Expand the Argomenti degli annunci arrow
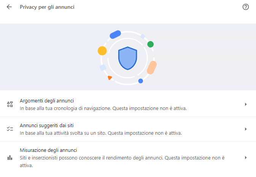This screenshot has height=177, width=256. [246, 104]
